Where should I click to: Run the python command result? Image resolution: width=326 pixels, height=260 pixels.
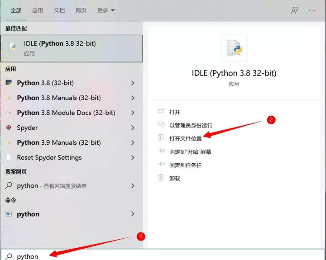(72, 214)
